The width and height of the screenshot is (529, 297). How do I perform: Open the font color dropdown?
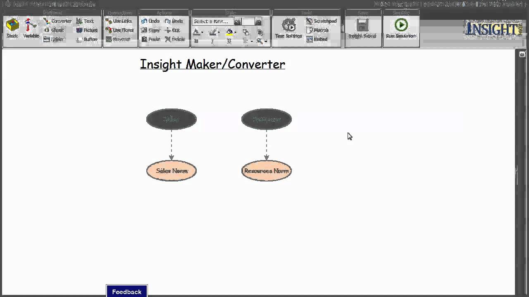click(198, 32)
